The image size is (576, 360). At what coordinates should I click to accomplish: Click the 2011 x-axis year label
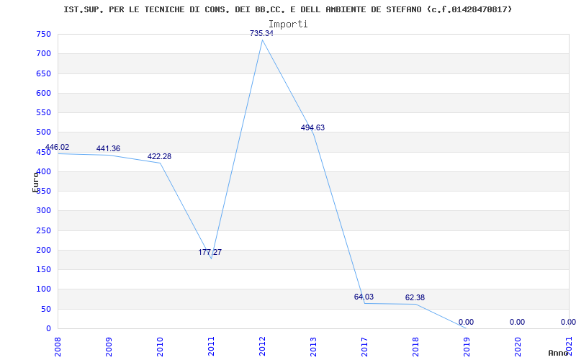tap(211, 347)
